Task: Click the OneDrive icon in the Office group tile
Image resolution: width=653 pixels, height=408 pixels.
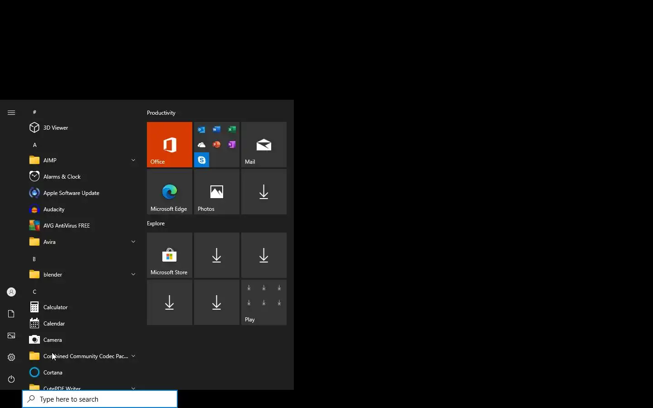Action: 202,145
